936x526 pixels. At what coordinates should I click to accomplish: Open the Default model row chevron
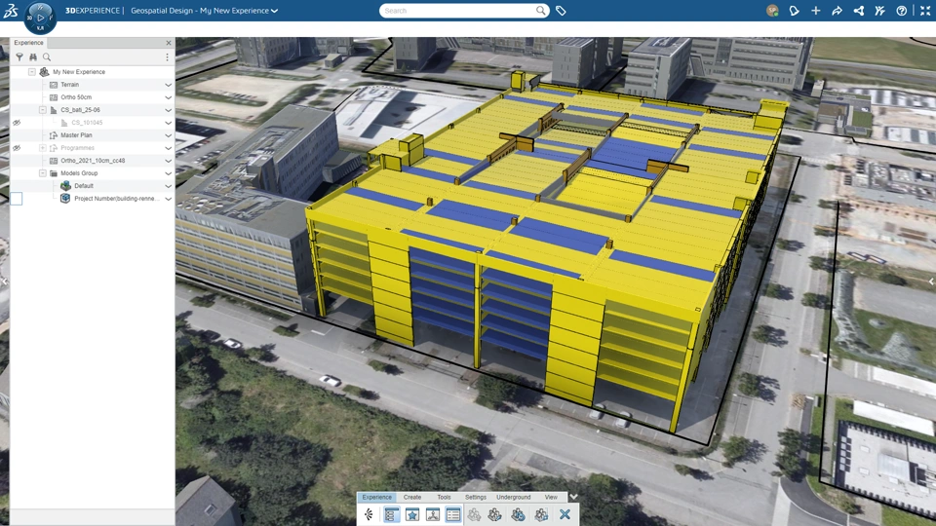point(168,186)
